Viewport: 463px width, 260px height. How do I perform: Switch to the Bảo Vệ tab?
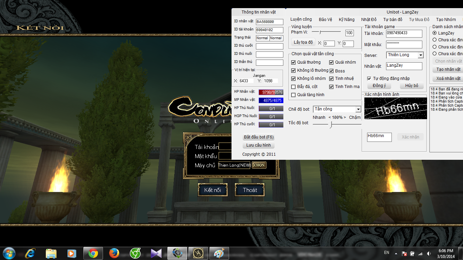pos(325,20)
